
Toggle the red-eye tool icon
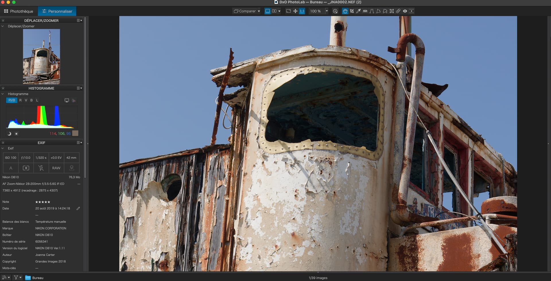(x=405, y=11)
